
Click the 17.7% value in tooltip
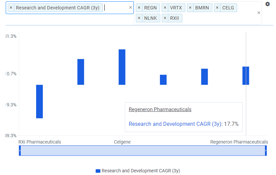coord(231,124)
